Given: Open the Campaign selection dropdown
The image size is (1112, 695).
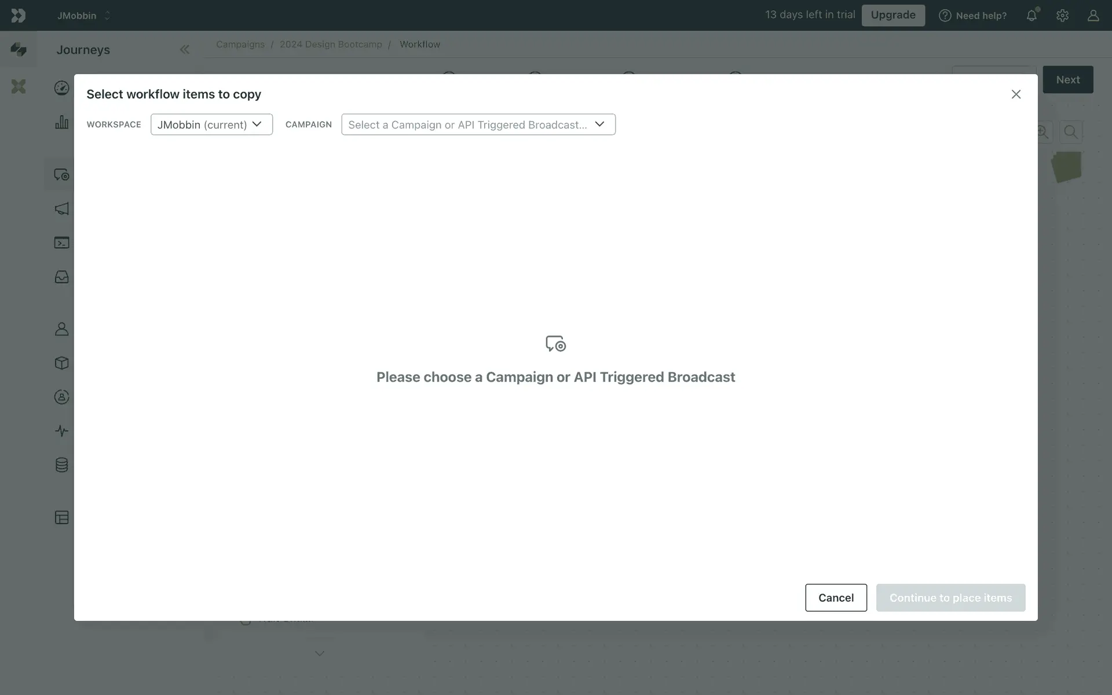Looking at the screenshot, I should [x=478, y=125].
